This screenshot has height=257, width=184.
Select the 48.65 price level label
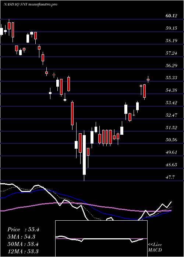tap(171, 164)
